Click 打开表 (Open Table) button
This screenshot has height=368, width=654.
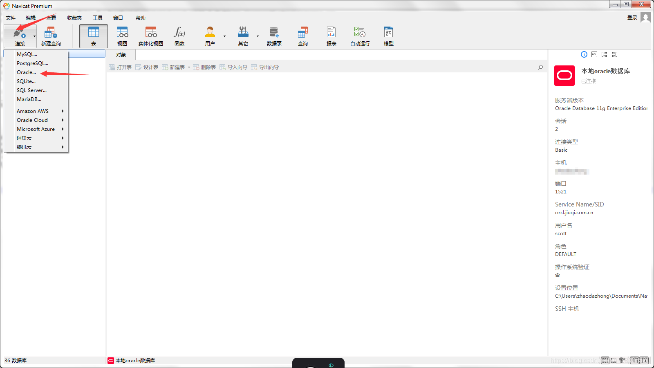click(120, 67)
